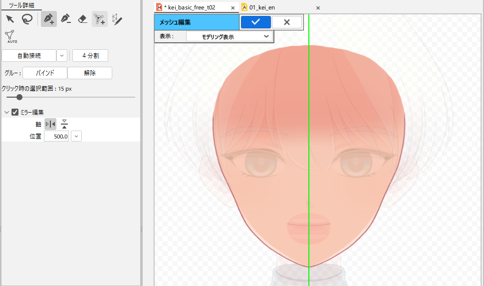
Task: Select the mesh stroke pen tool
Action: [117, 19]
